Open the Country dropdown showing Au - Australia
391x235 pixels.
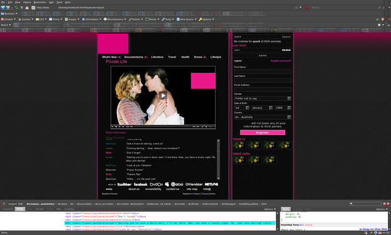coord(262,117)
